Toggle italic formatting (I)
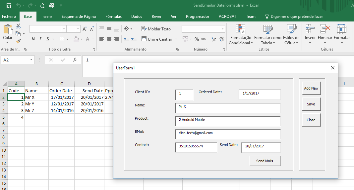This screenshot has width=354, height=190. pos(40,39)
